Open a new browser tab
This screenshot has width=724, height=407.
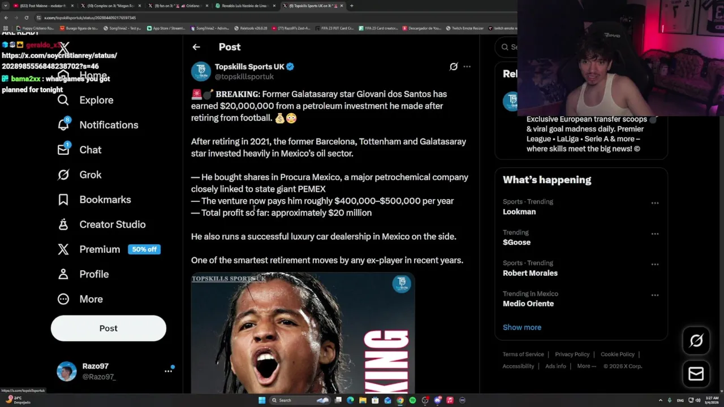tap(352, 6)
